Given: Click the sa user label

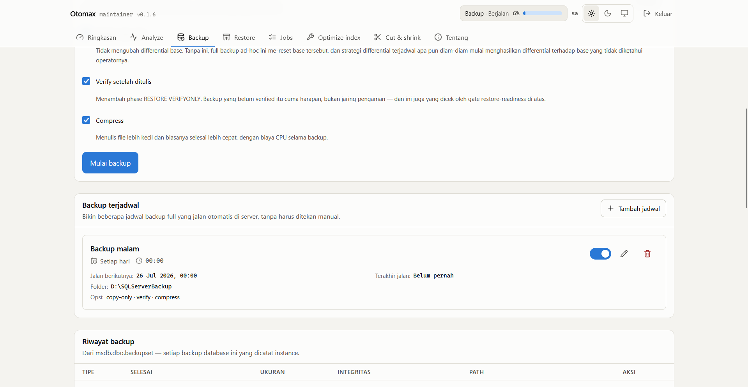Looking at the screenshot, I should coord(575,14).
